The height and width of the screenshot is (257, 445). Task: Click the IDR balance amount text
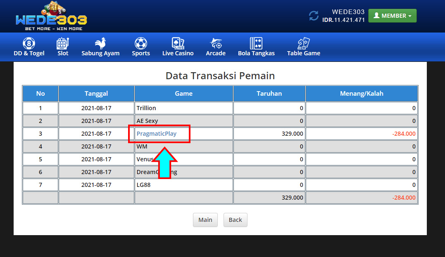(344, 20)
